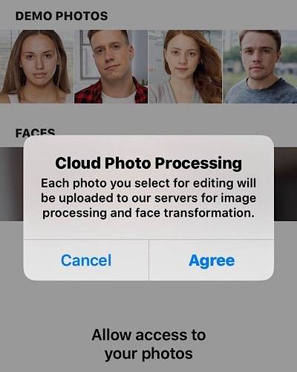
Task: Click the line 'be uploaded to our servers for image'
Action: (x=148, y=198)
